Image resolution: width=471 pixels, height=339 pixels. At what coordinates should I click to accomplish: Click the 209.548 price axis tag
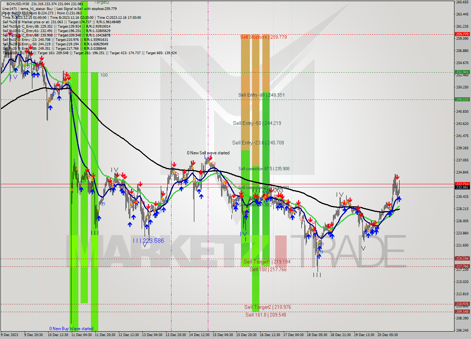(x=462, y=311)
